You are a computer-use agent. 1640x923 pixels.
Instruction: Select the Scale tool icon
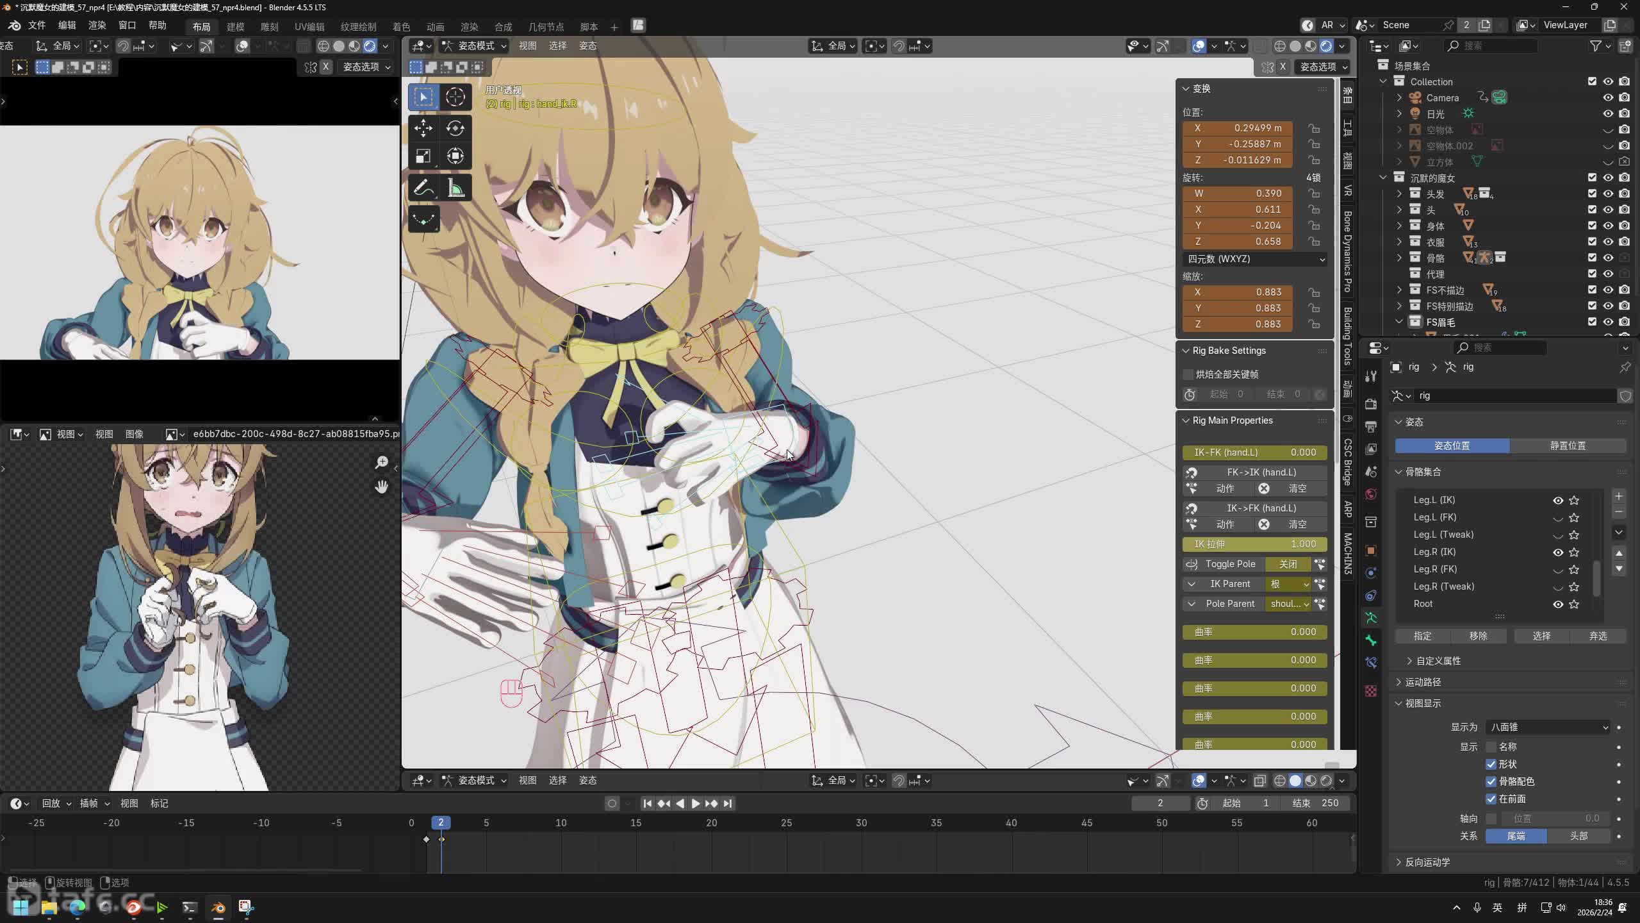[423, 156]
